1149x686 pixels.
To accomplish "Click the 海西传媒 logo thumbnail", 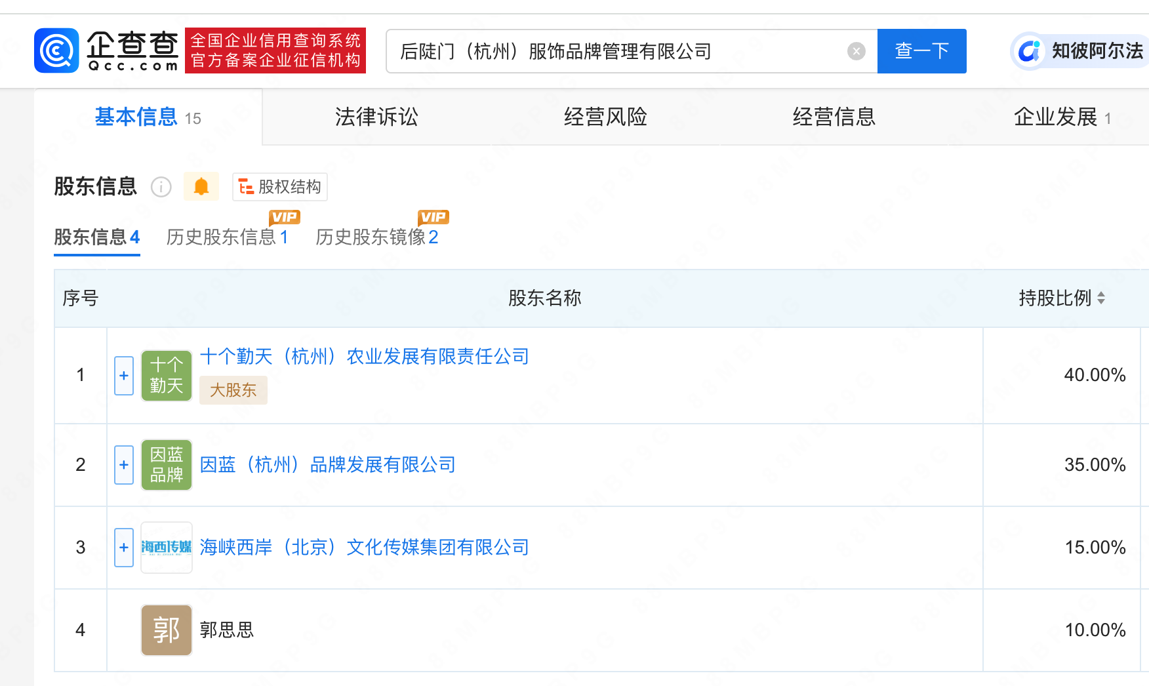I will (x=167, y=548).
